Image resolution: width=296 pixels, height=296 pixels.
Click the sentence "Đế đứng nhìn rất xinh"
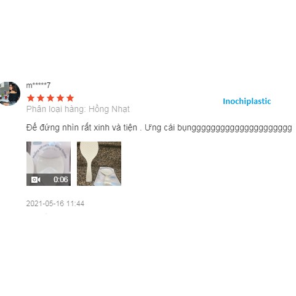[68, 127]
